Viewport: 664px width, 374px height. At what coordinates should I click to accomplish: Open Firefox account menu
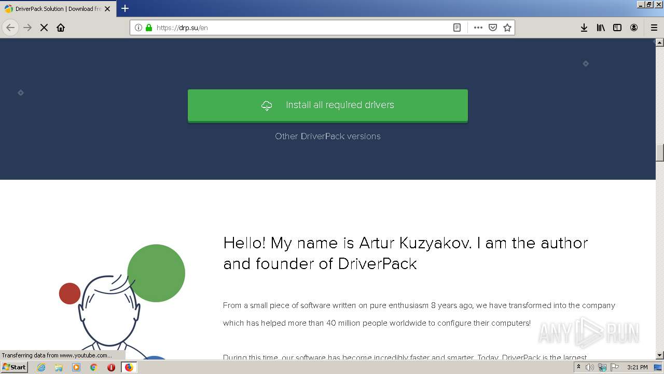(634, 28)
